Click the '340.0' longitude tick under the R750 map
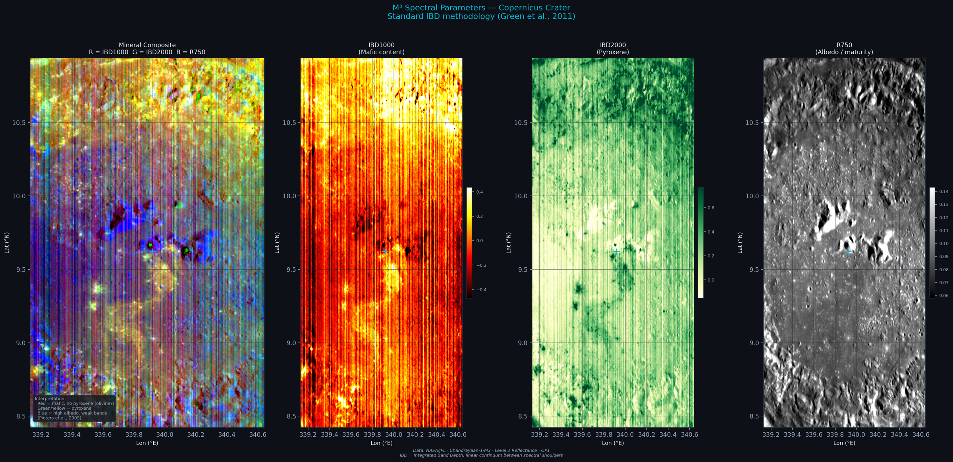The width and height of the screenshot is (953, 462). [857, 435]
